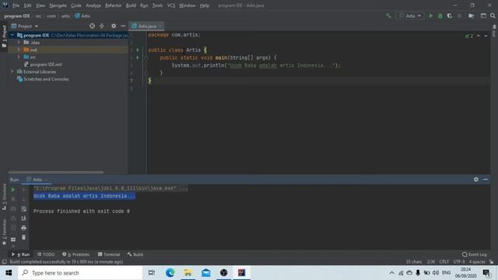Open the Artis run configuration dropdown

coord(410,16)
